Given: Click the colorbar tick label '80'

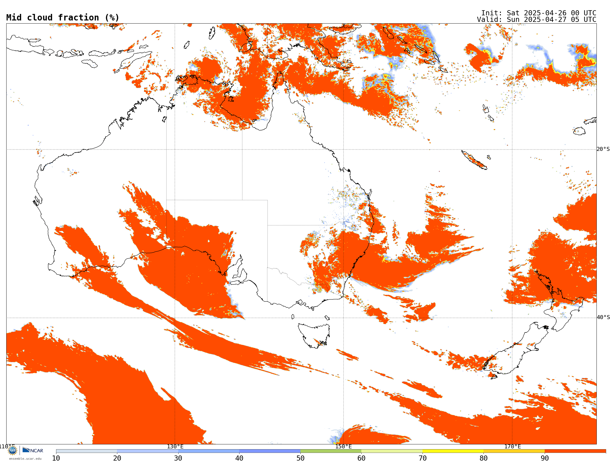Looking at the screenshot, I should (483, 458).
